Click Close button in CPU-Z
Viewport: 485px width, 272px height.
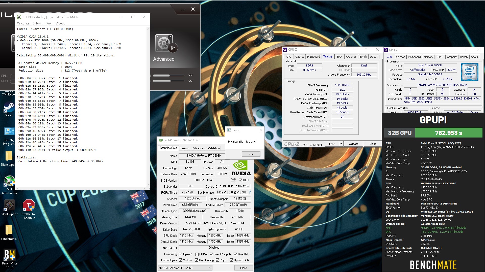pos(373,144)
